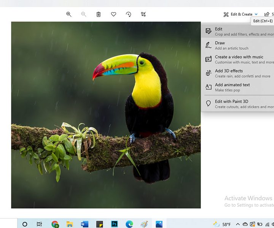Click the Wi-Fi network tray icon
The width and height of the screenshot is (274, 228).
267,225
